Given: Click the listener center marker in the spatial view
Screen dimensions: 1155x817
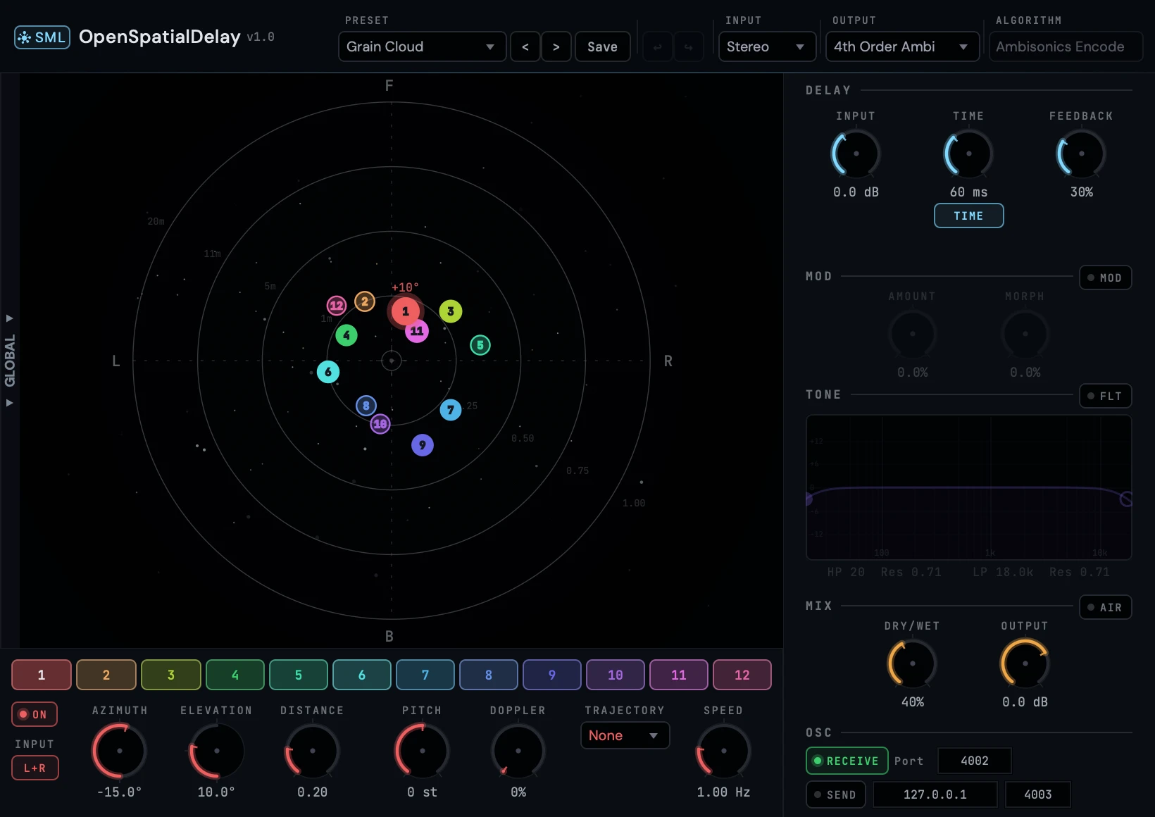Looking at the screenshot, I should (x=392, y=361).
